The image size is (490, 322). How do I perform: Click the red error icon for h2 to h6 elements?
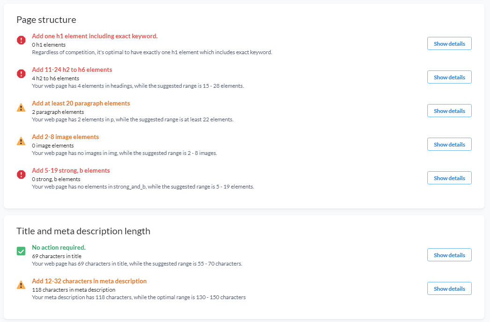pyautogui.click(x=21, y=74)
